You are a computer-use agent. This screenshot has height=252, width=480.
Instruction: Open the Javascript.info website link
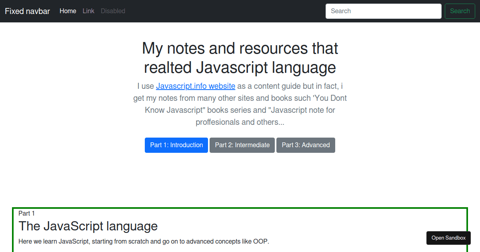[195, 86]
